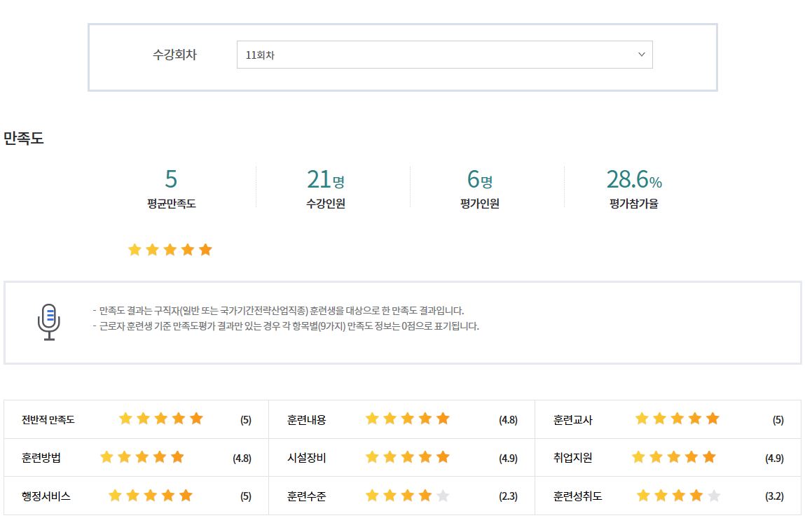Screen dimensions: 805x532
Task: Click the stars next to 전반적 만족도
Action: click(x=161, y=419)
